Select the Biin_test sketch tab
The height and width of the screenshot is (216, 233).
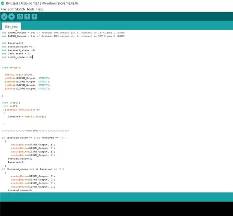(x=11, y=27)
